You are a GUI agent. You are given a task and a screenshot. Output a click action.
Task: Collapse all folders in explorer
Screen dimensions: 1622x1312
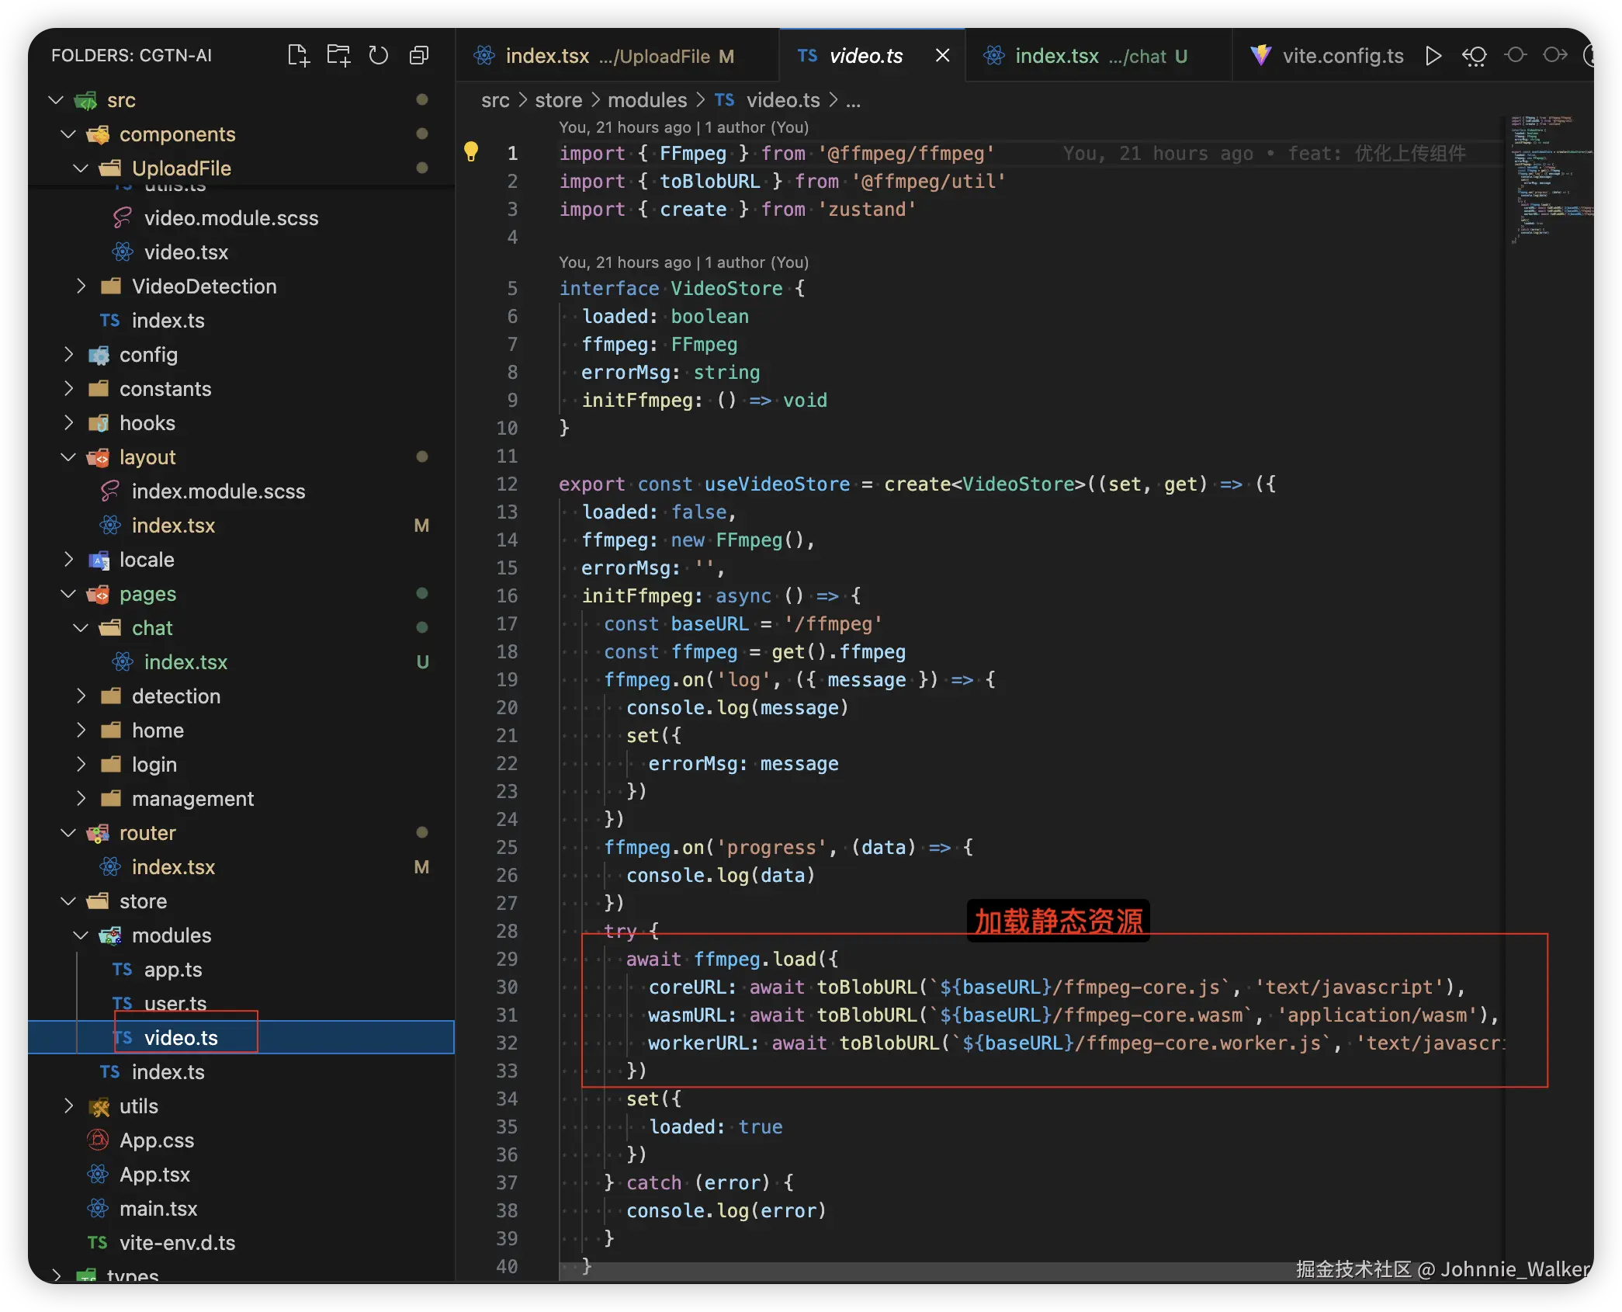click(x=419, y=55)
